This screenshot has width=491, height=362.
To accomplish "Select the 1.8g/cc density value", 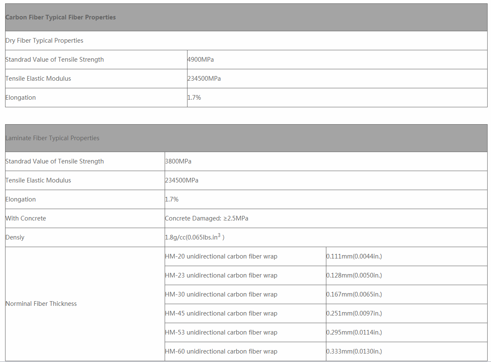I will click(195, 237).
